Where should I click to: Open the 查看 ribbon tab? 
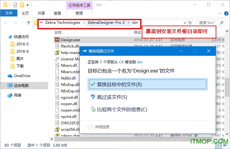[57, 13]
